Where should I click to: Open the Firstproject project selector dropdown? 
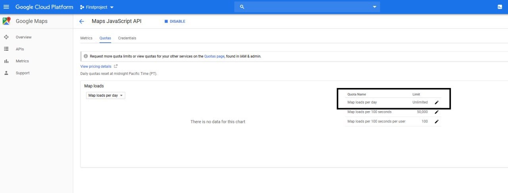pyautogui.click(x=97, y=7)
